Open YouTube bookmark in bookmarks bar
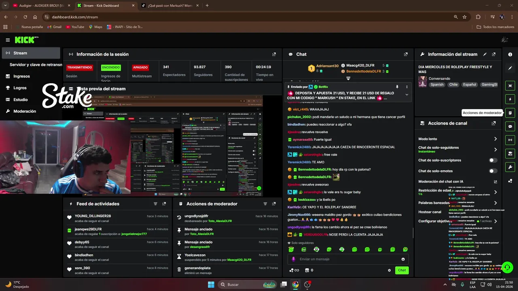 [74, 27]
